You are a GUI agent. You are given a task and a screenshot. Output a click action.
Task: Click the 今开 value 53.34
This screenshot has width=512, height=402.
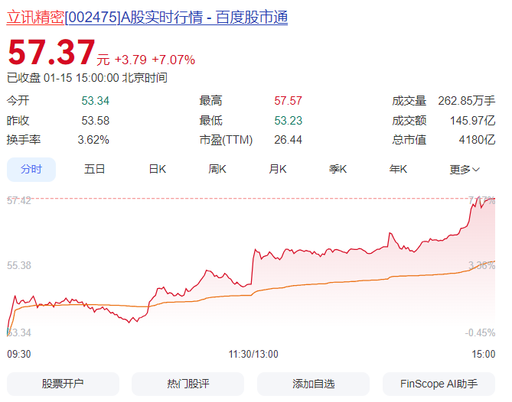(x=96, y=101)
